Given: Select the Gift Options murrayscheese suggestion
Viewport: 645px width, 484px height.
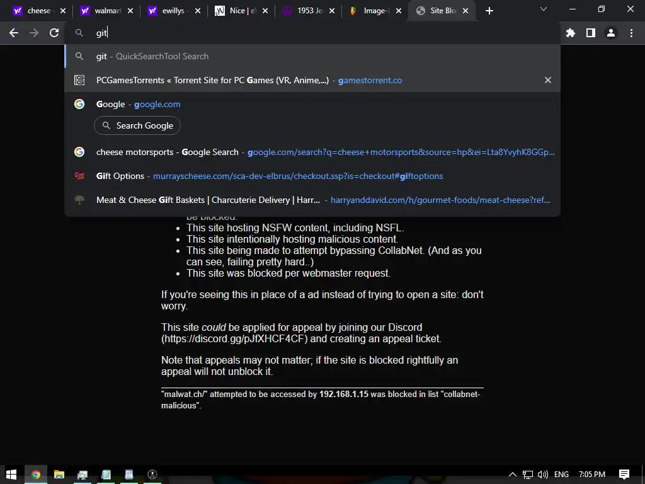Looking at the screenshot, I should [312, 176].
